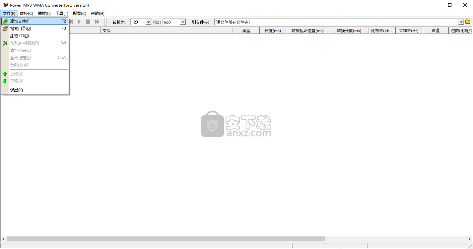473x249 pixels.
Task: Click the 转换起始位置(ms) column header
Action: 307,30
